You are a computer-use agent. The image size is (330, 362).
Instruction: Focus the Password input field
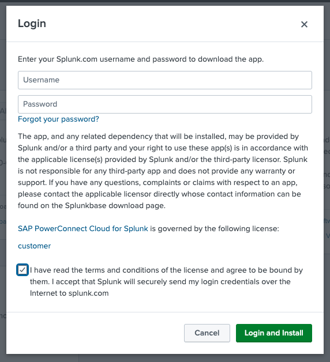(165, 104)
